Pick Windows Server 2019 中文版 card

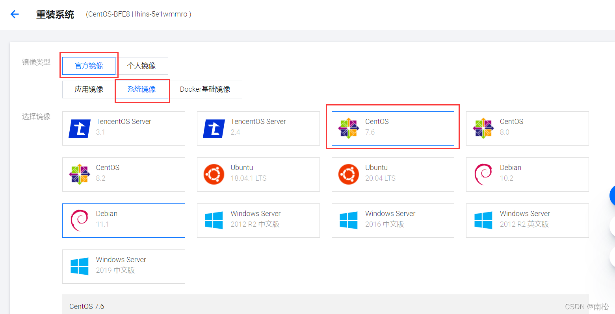pos(124,266)
